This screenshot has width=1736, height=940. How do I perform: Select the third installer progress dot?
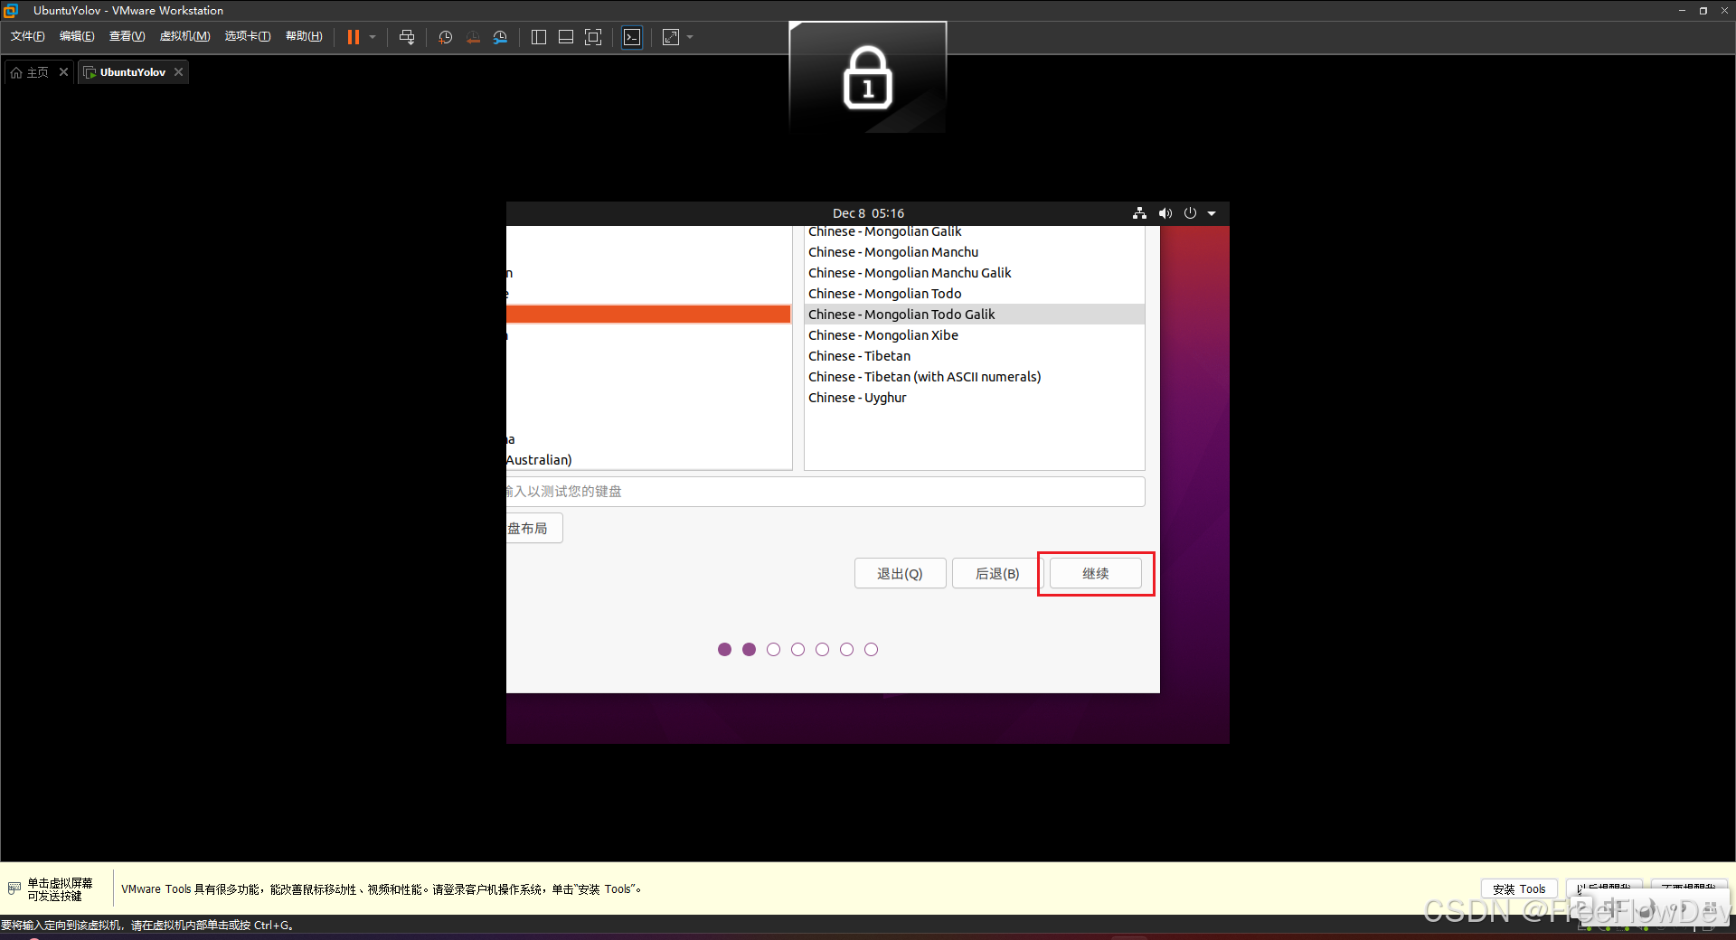(773, 649)
